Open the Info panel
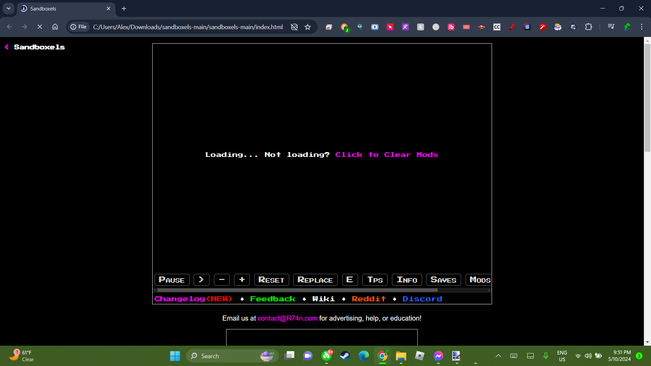This screenshot has width=651, height=366. click(x=407, y=280)
